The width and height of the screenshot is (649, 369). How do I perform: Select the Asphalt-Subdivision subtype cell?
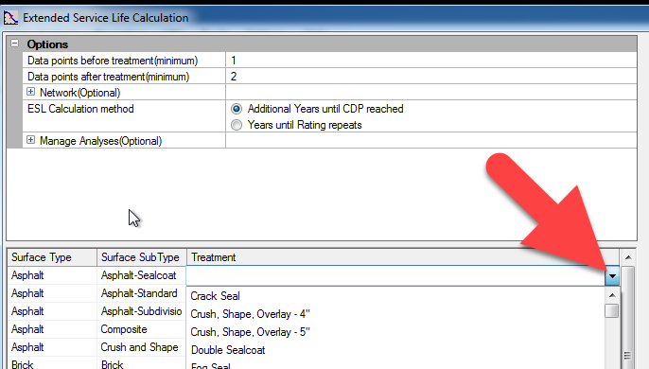(142, 311)
